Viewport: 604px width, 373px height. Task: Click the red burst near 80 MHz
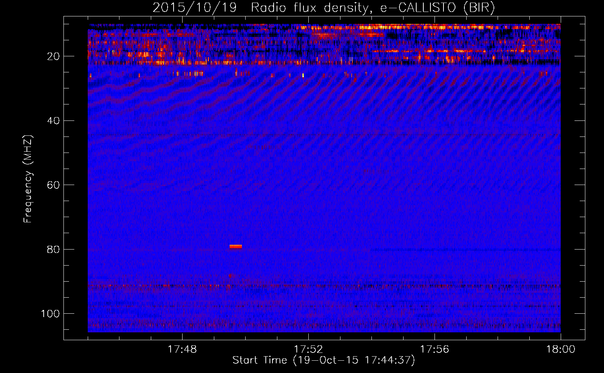coord(236,247)
